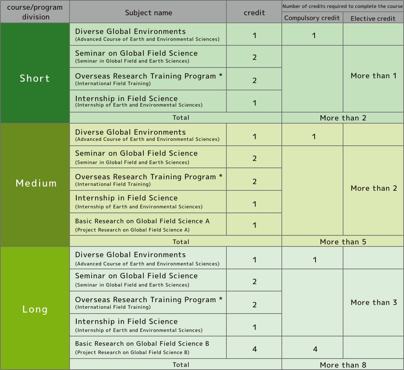
Task: Click 'Basic Research on Global Field Science B'
Action: (142, 344)
